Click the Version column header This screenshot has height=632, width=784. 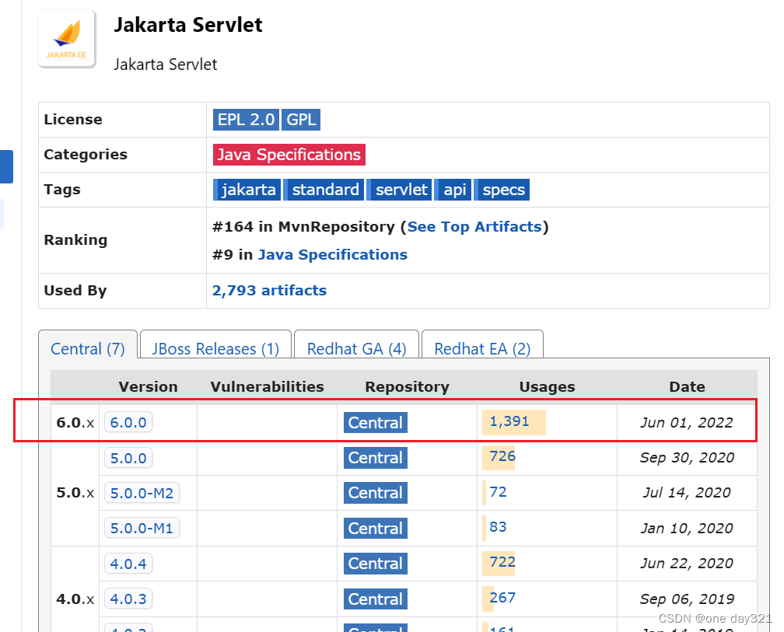pyautogui.click(x=148, y=386)
